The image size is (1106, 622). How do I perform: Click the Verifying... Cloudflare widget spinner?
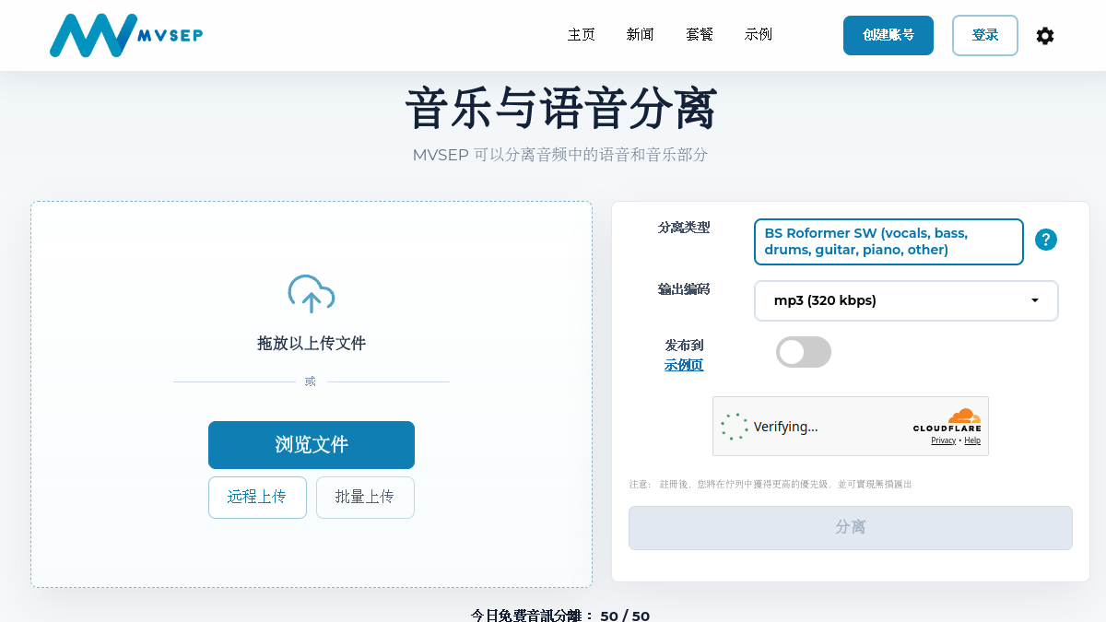(735, 427)
